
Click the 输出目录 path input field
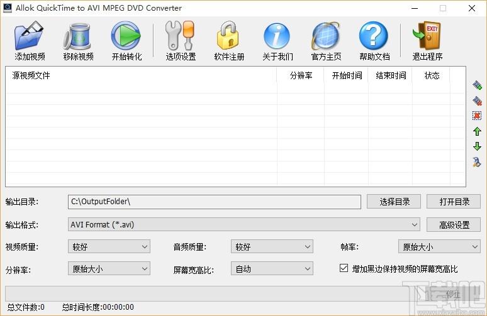pos(214,202)
